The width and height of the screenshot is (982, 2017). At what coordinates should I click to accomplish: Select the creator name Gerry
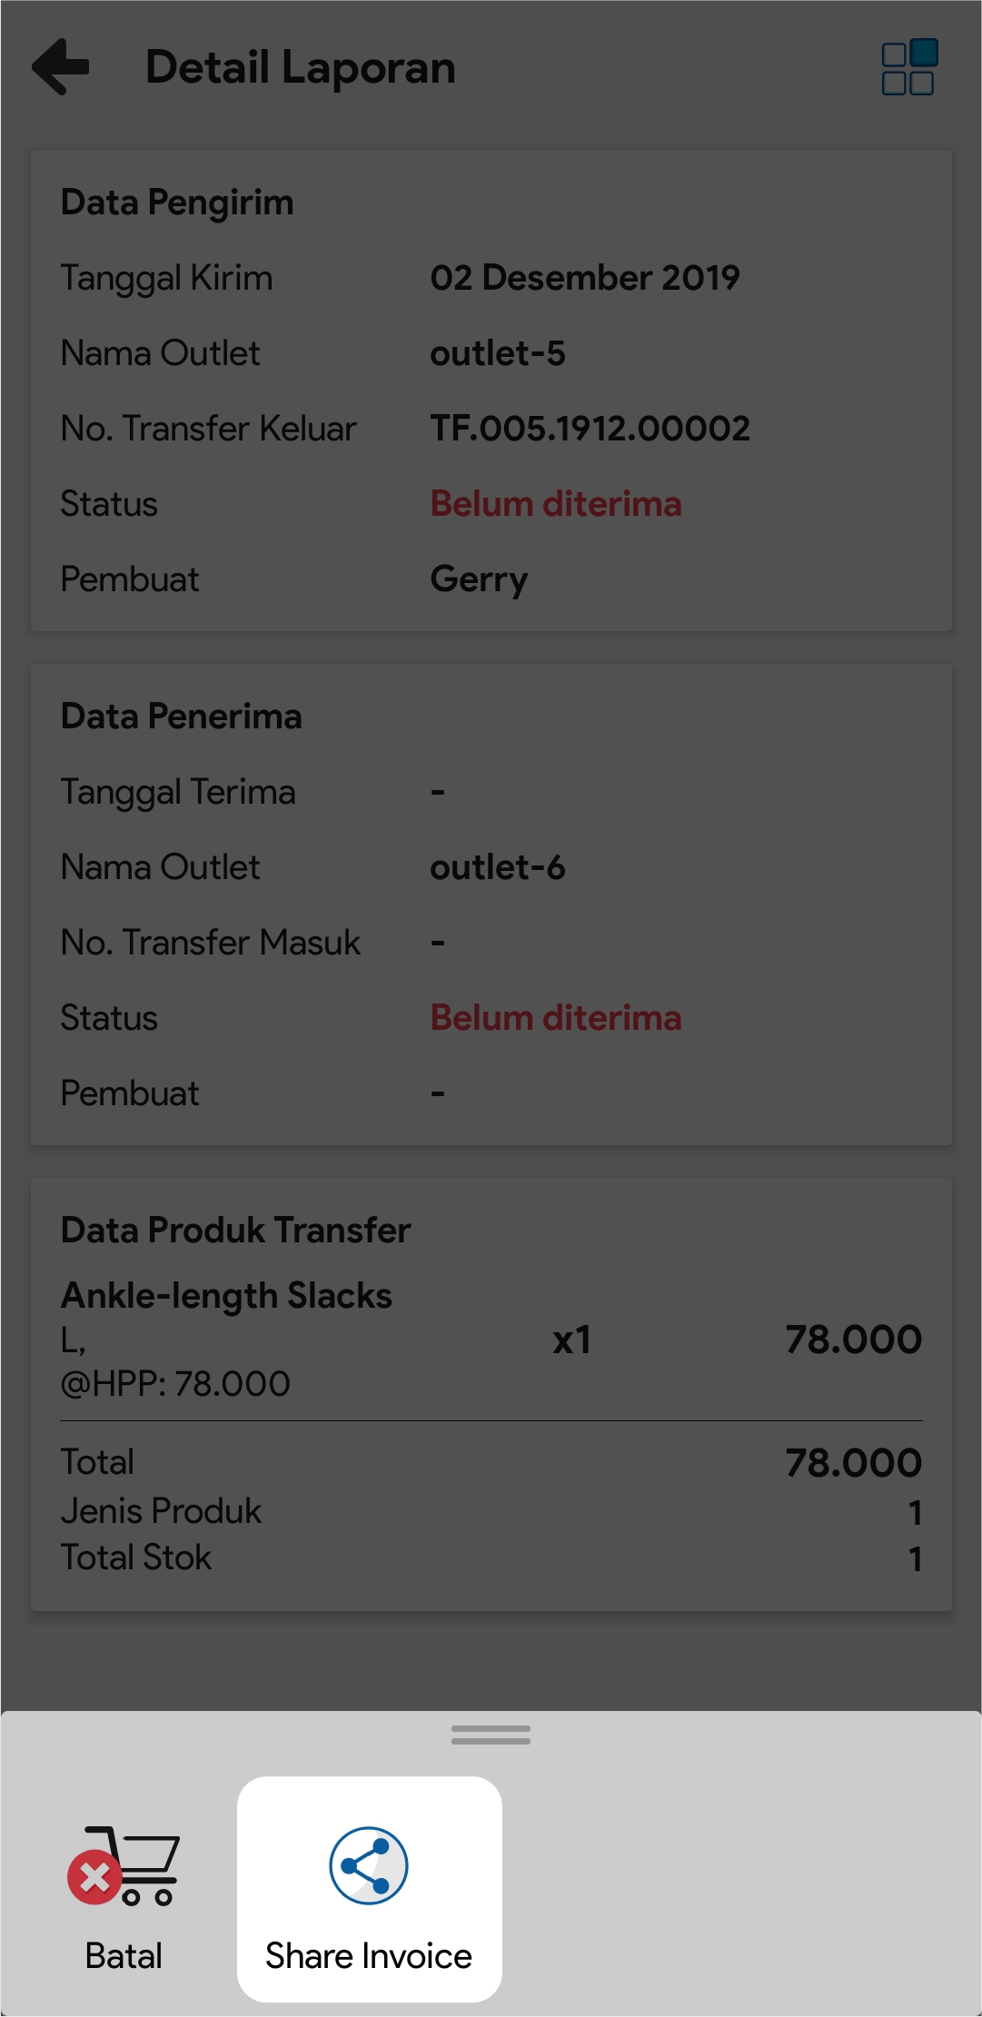point(479,579)
